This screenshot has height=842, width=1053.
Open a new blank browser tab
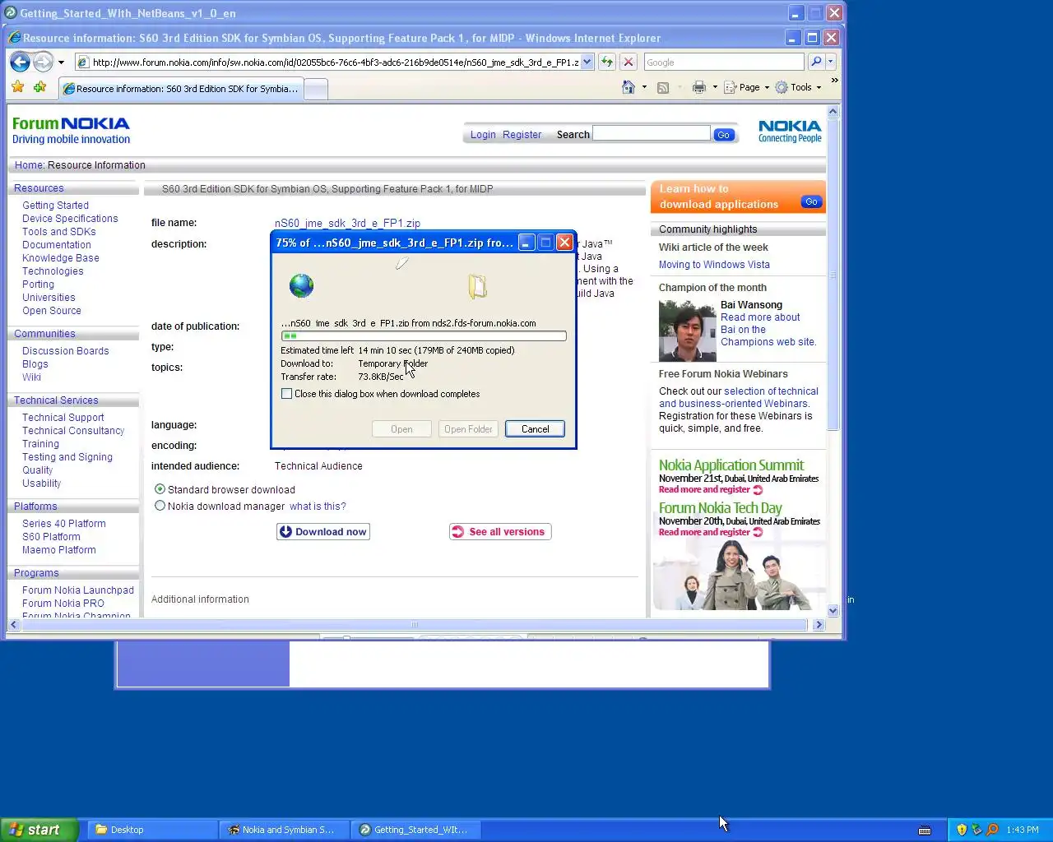point(316,89)
